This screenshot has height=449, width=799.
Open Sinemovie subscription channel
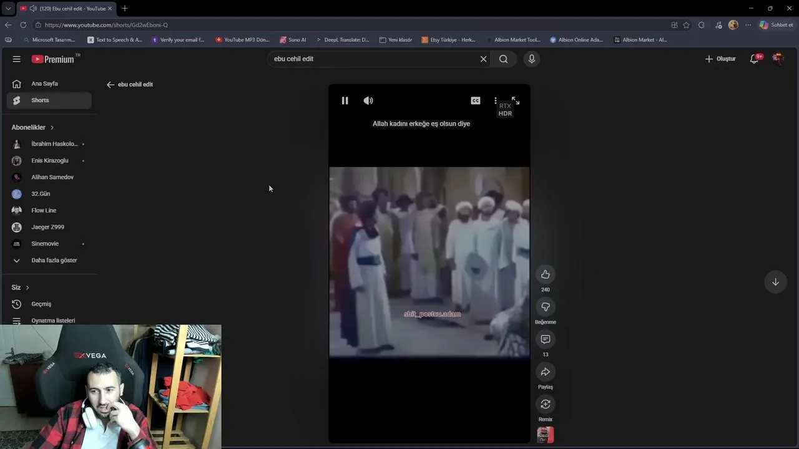tap(49, 244)
